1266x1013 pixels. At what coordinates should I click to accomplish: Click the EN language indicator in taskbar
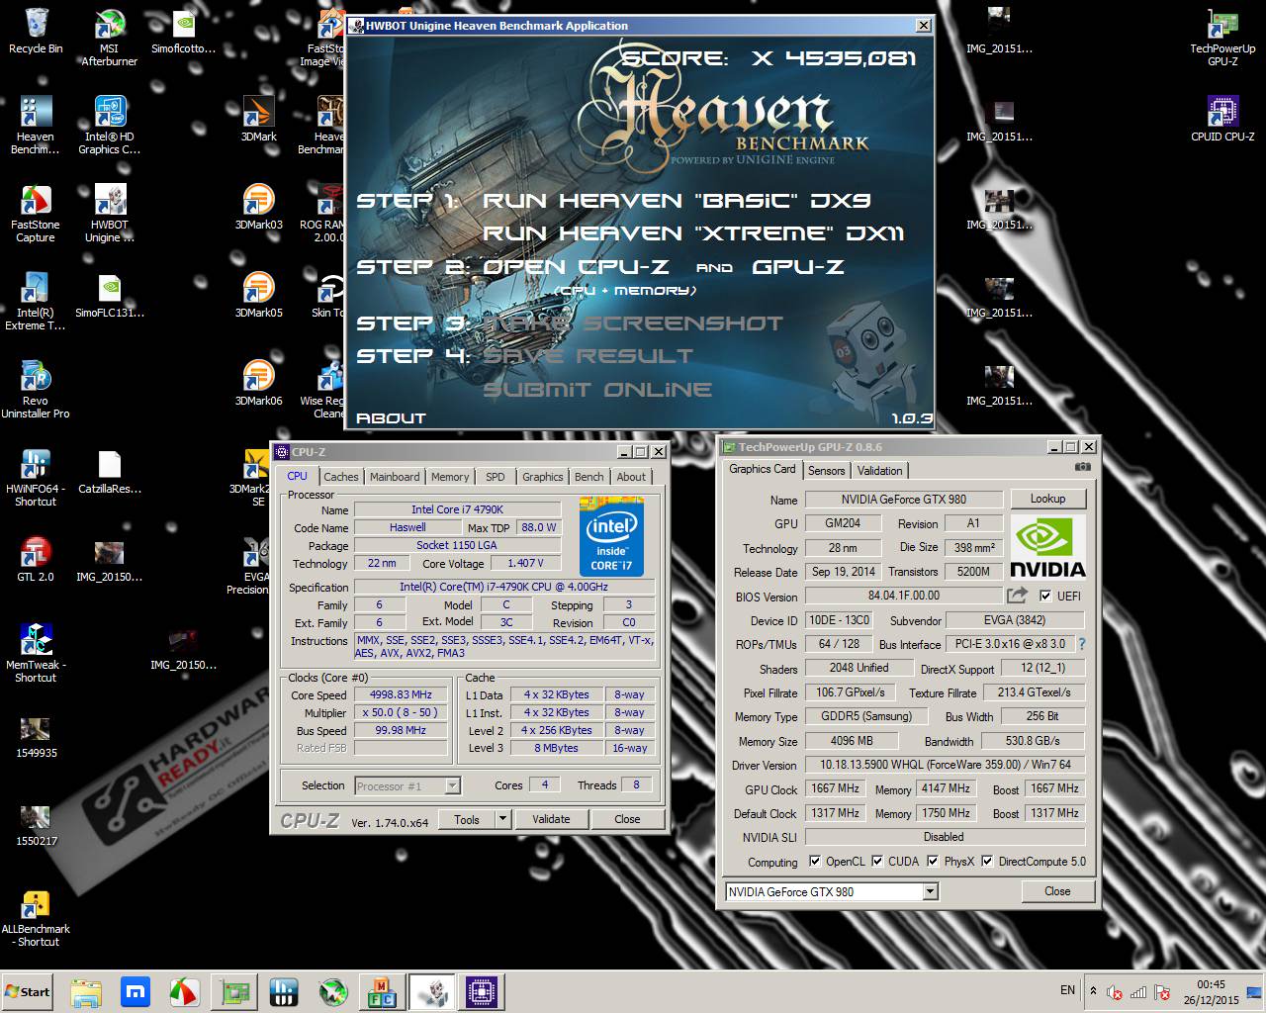coord(1067,990)
